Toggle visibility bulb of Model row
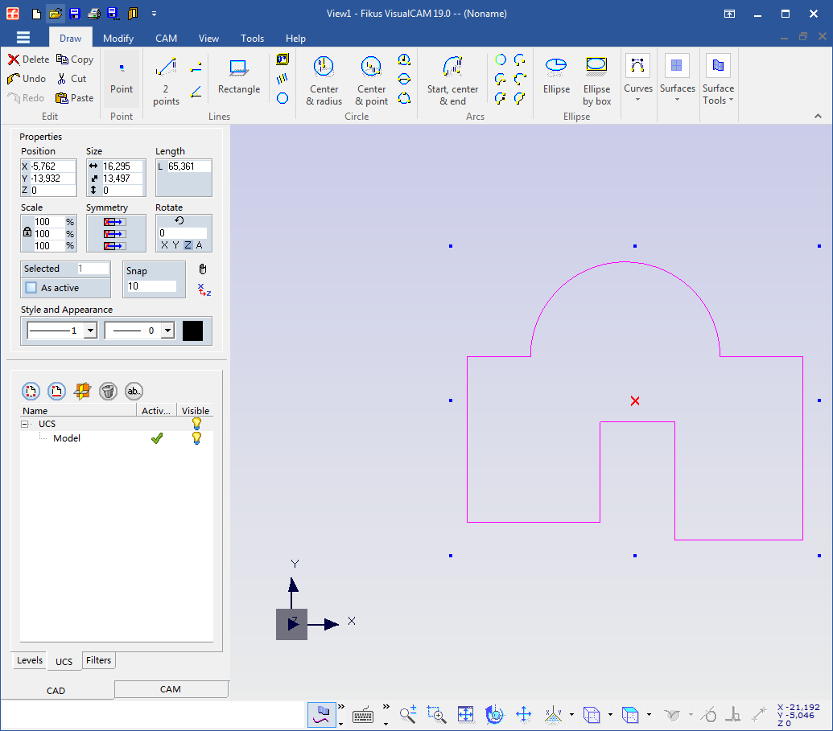Screen dimensions: 833x731 [196, 438]
